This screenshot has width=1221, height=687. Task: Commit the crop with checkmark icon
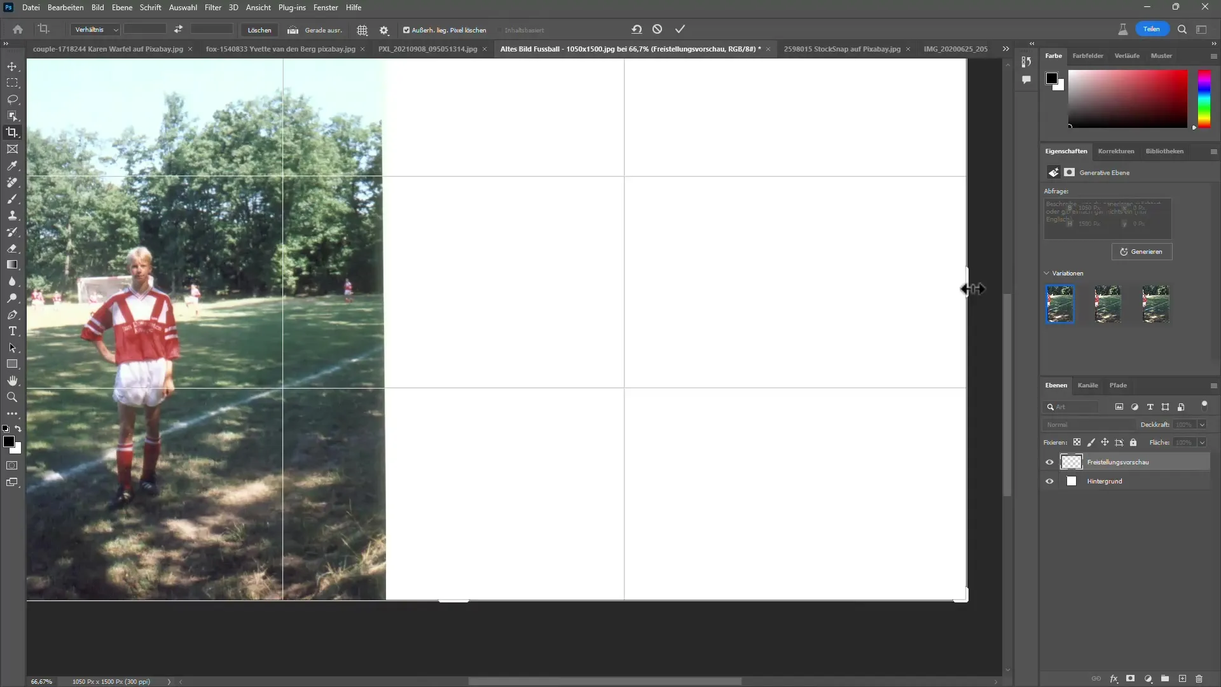click(680, 29)
